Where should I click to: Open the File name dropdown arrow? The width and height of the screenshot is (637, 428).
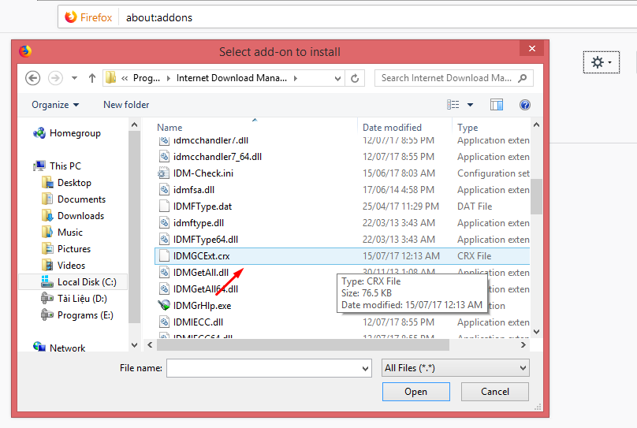point(365,368)
